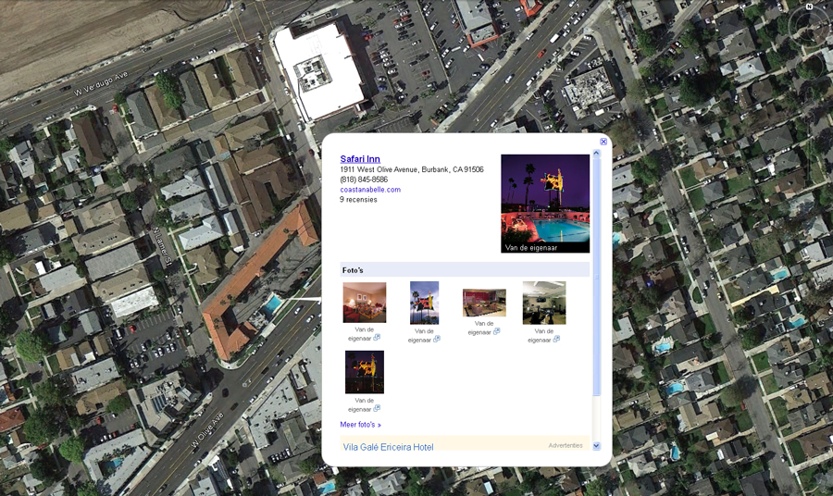
Task: Open the Safari Inn title link
Action: point(360,159)
